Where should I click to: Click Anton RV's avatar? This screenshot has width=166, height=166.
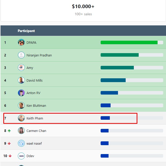[x=21, y=93]
